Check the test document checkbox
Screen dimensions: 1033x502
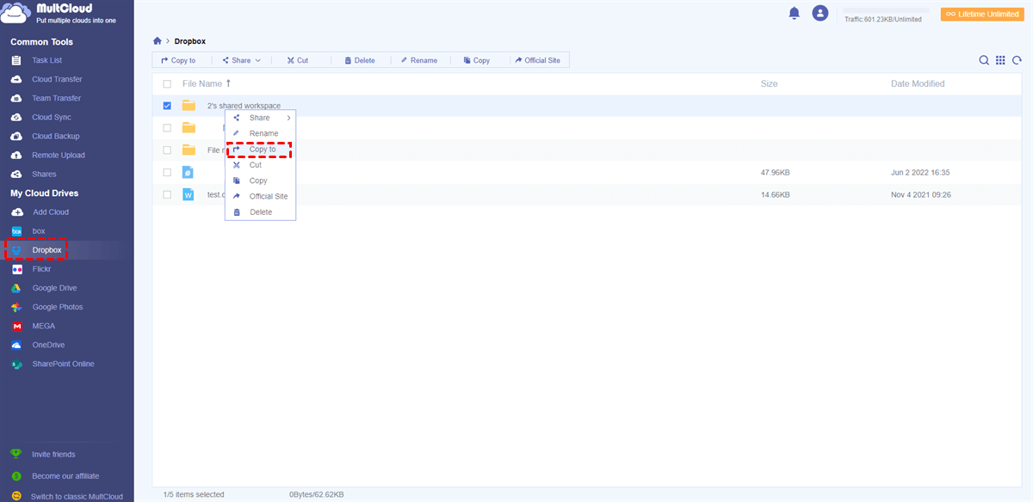point(167,194)
